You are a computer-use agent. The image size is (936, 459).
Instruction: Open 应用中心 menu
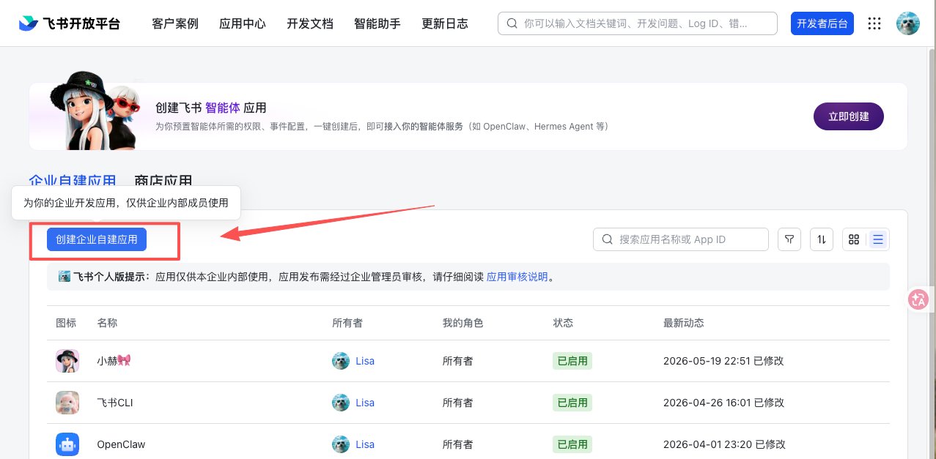coord(243,23)
